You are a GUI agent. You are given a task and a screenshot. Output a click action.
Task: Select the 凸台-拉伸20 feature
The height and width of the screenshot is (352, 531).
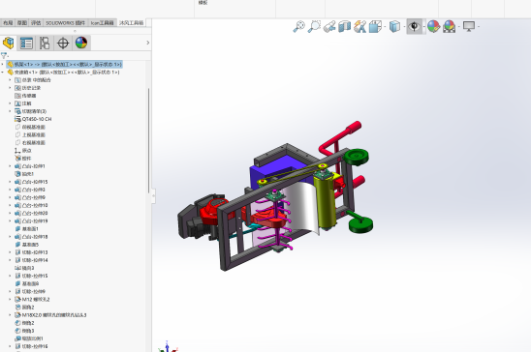pyautogui.click(x=35, y=213)
